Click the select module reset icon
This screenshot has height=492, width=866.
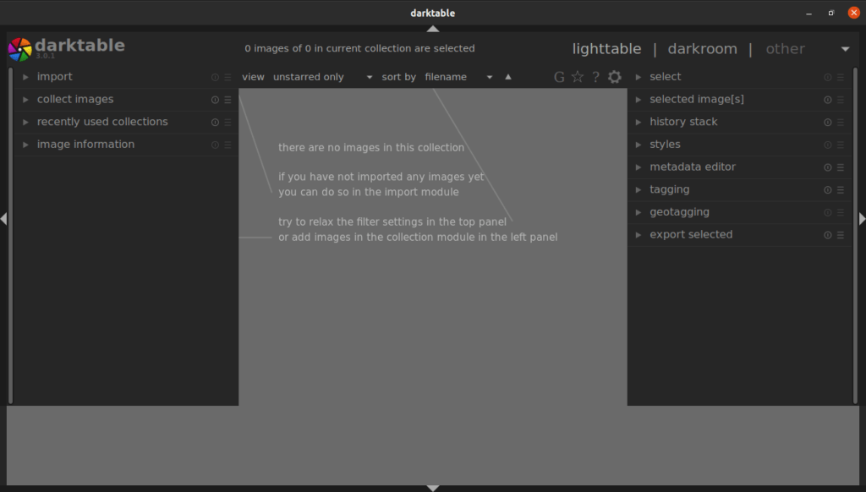(827, 77)
